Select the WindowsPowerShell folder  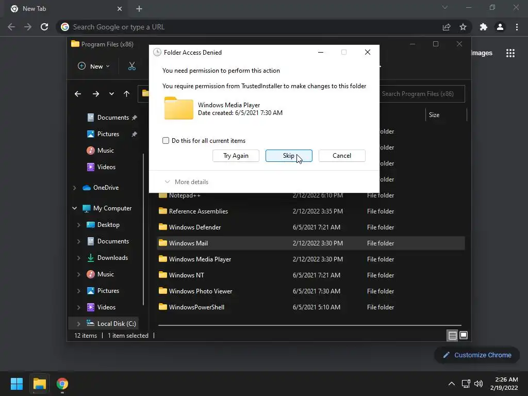[310, 307]
